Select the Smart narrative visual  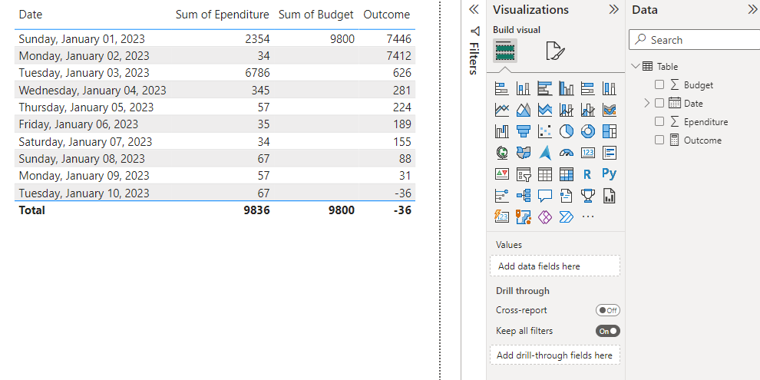click(566, 195)
